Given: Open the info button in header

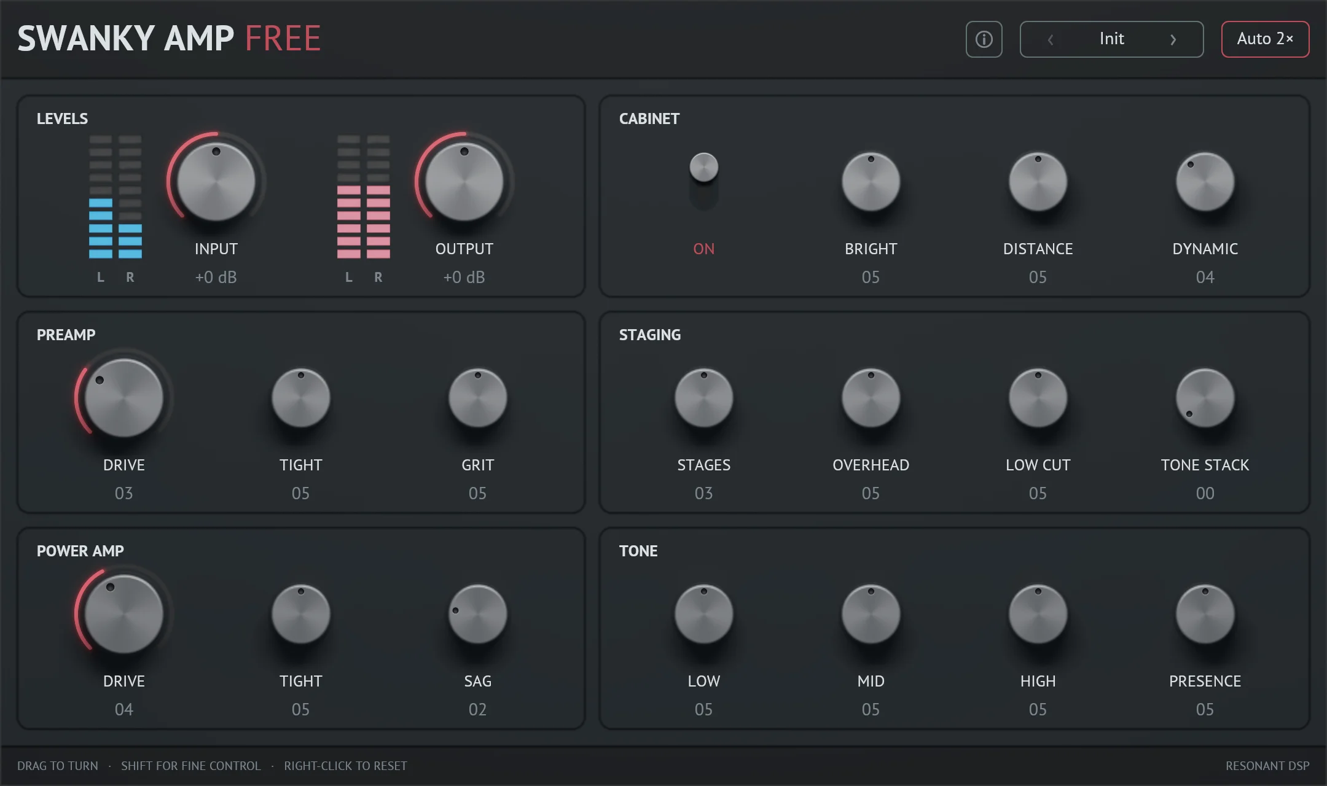Looking at the screenshot, I should click(x=984, y=39).
